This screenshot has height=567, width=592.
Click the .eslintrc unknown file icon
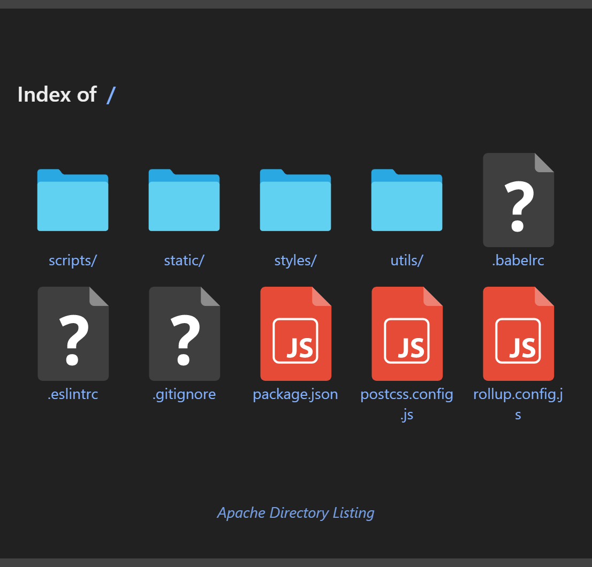[73, 334]
